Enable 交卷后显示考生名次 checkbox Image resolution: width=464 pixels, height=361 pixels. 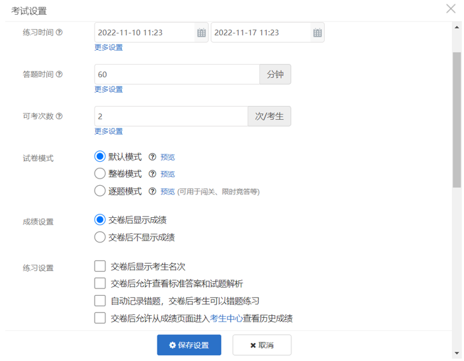(100, 266)
